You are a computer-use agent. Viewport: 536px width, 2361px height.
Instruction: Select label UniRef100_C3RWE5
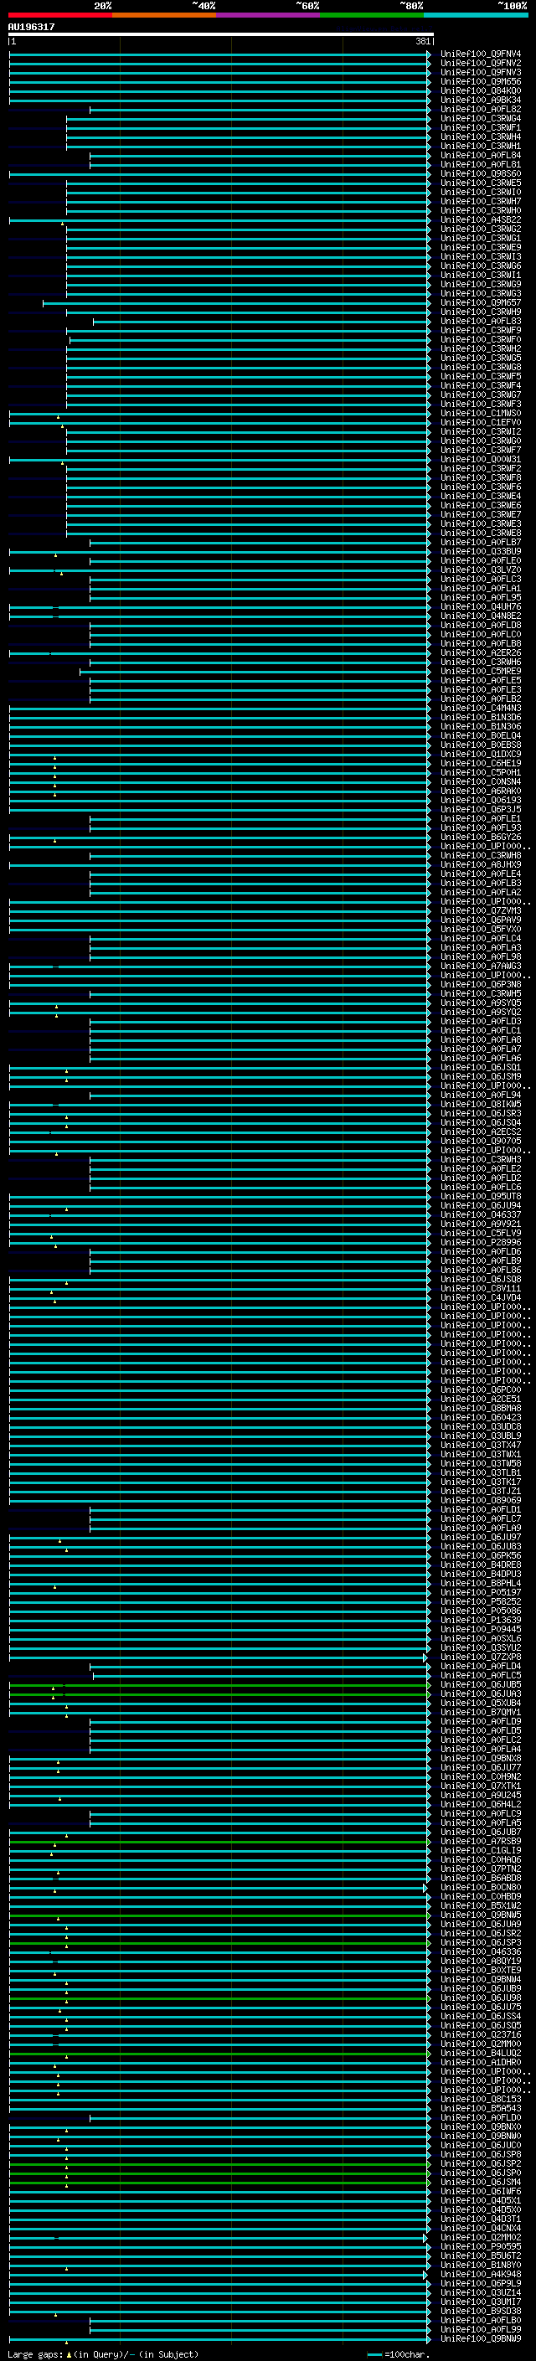click(480, 183)
